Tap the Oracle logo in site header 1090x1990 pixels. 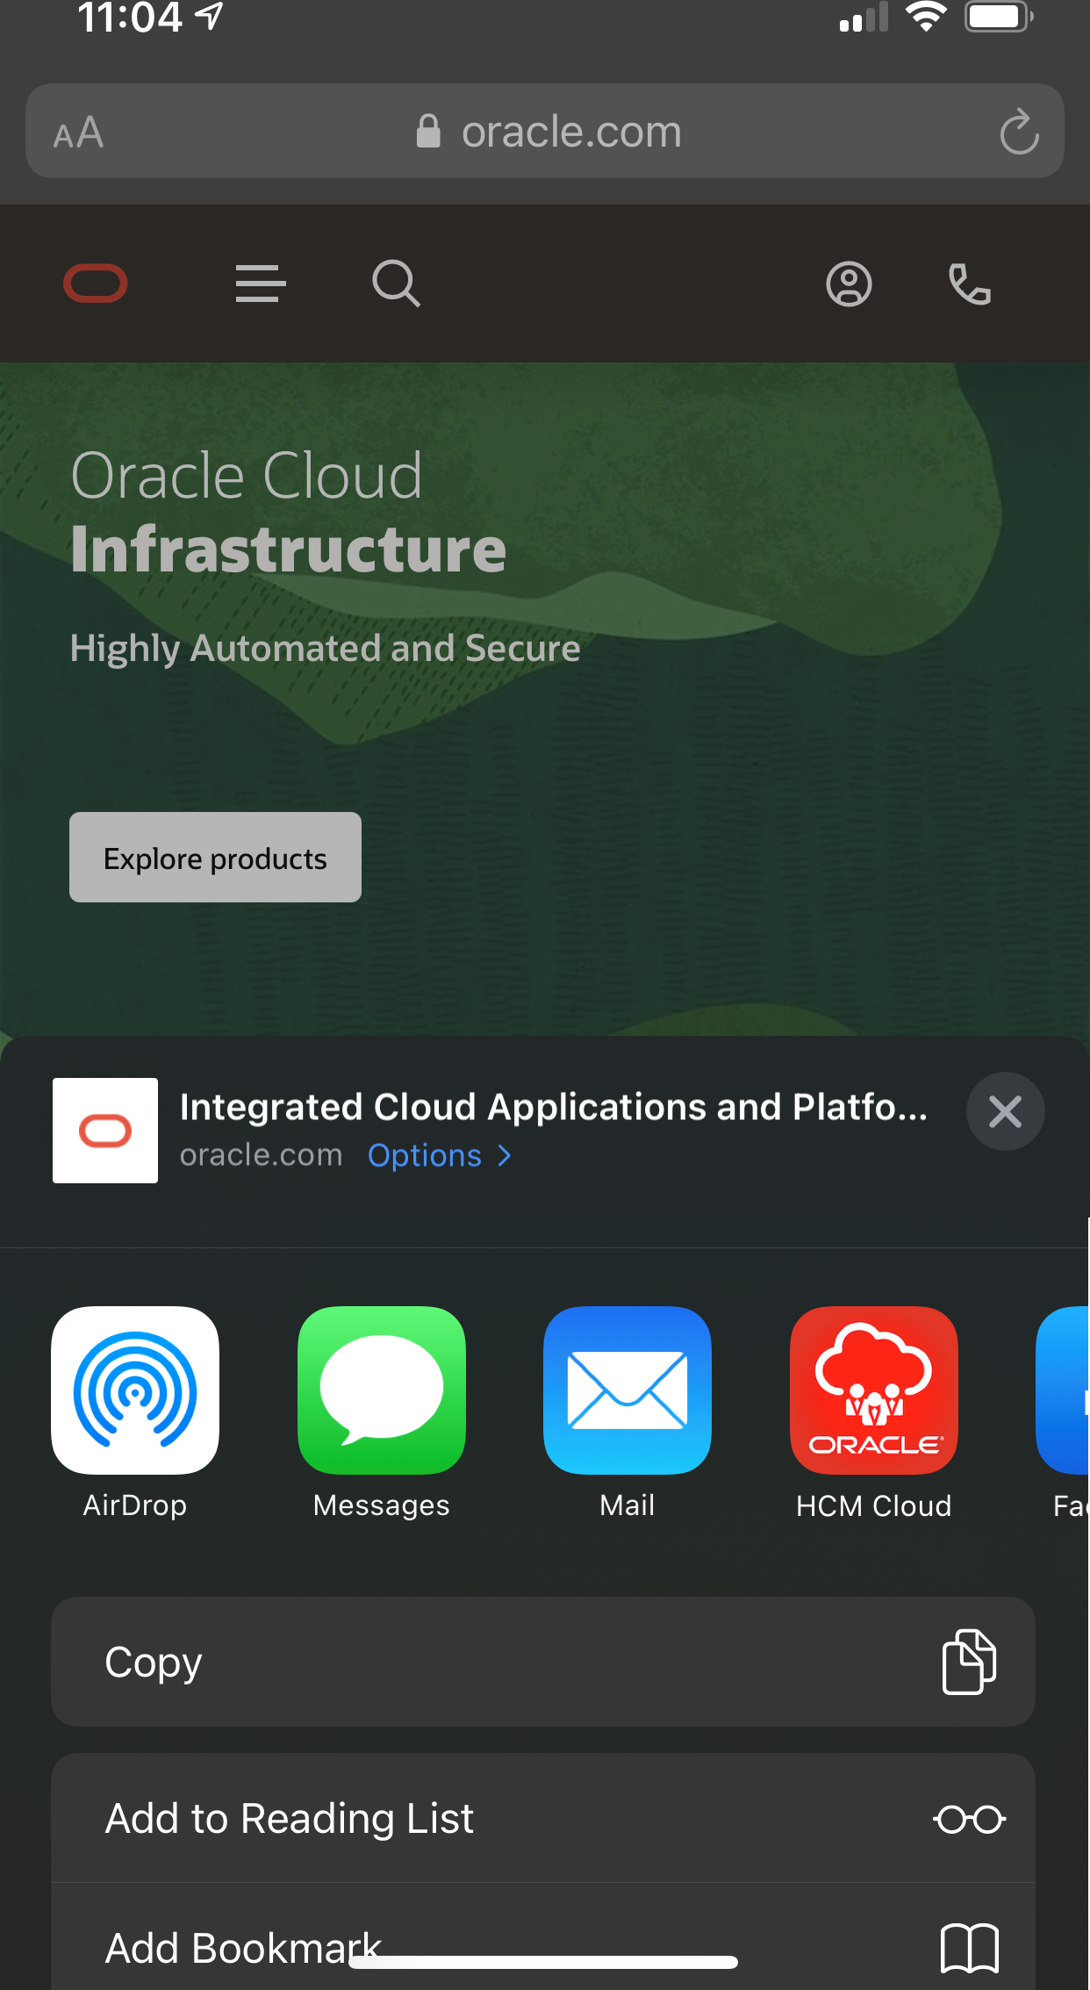tap(96, 284)
